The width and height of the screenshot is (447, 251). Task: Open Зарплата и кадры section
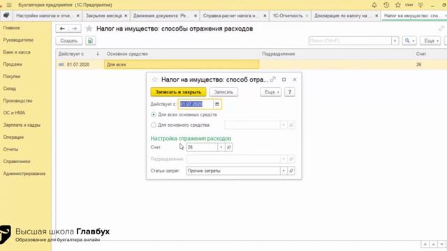click(x=22, y=125)
